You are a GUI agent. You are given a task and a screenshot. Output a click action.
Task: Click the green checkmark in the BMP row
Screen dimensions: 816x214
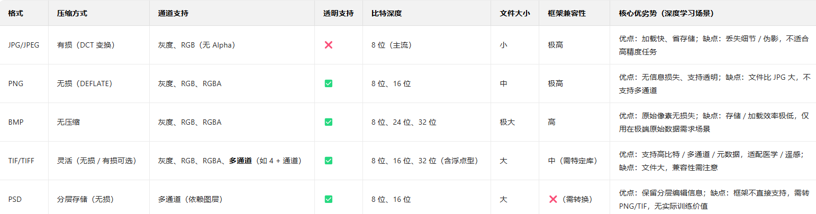point(328,122)
